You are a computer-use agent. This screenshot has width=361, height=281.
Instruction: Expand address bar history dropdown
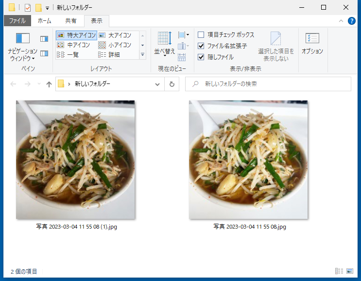(157, 84)
